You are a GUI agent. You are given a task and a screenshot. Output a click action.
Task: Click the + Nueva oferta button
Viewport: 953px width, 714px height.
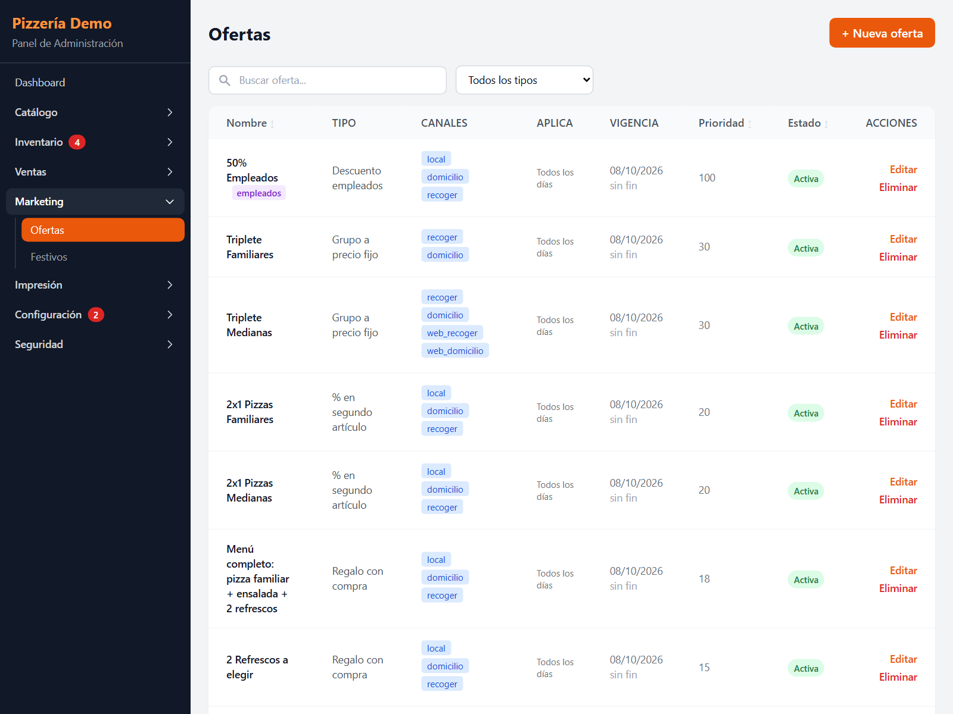(x=882, y=33)
